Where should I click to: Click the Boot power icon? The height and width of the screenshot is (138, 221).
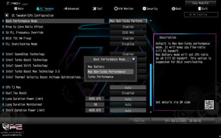click(173, 9)
